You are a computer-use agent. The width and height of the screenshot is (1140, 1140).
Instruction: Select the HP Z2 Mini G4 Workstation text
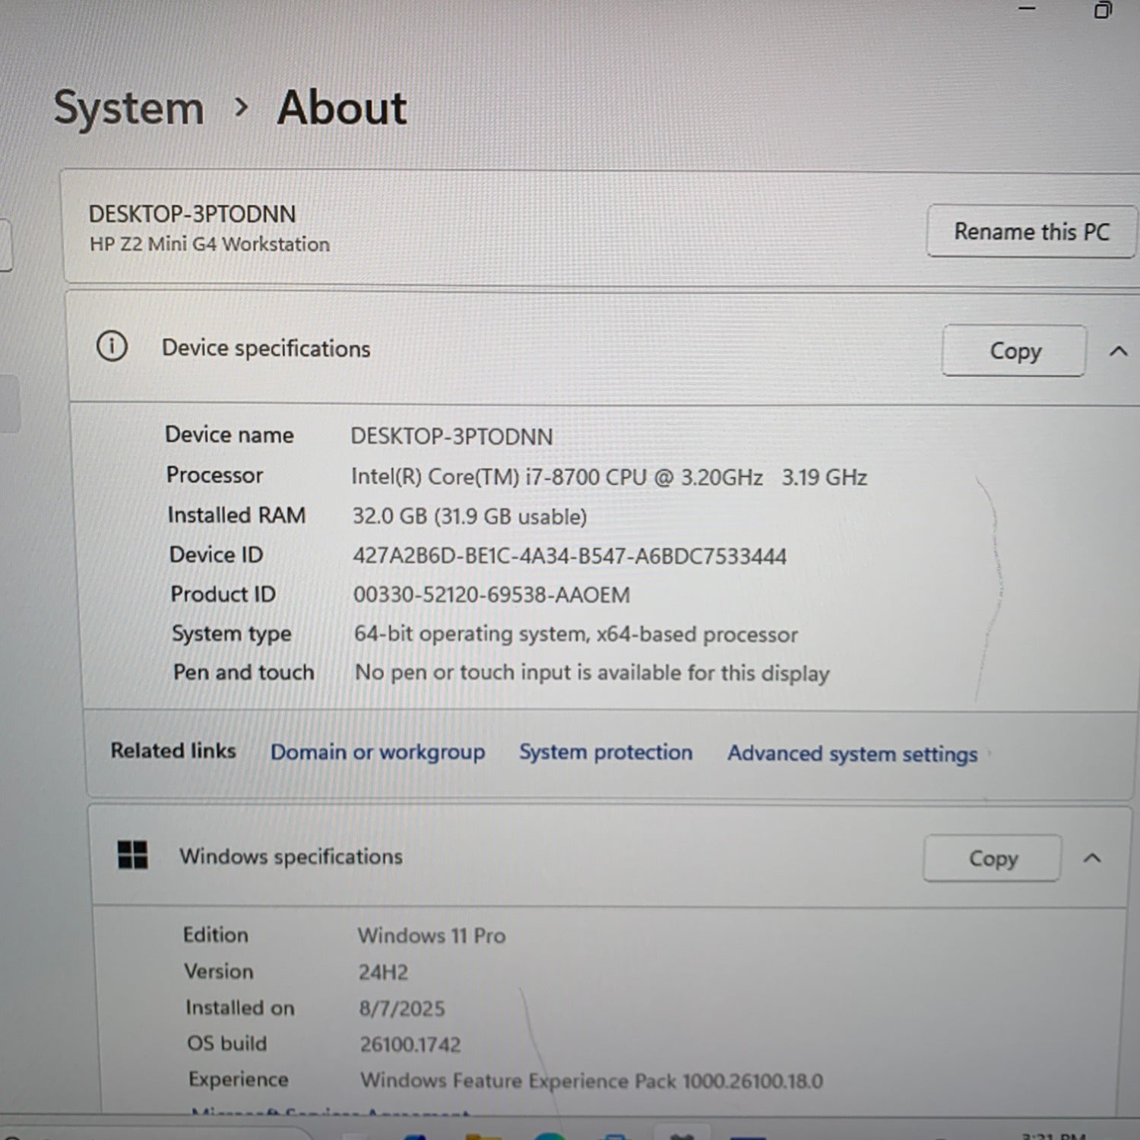coord(210,244)
